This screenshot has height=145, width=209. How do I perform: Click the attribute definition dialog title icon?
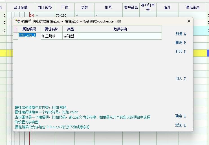click(x=17, y=21)
